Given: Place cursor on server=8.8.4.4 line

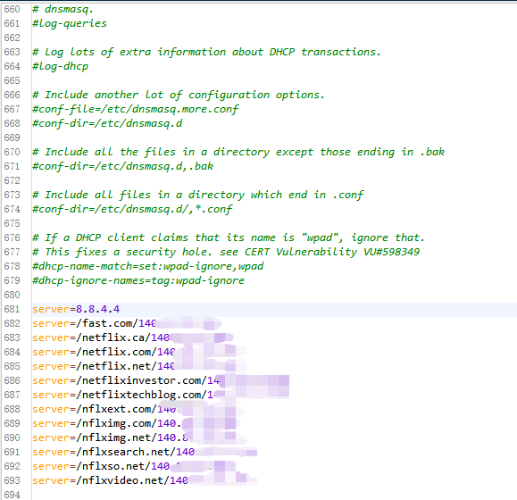Looking at the screenshot, I should click(76, 309).
